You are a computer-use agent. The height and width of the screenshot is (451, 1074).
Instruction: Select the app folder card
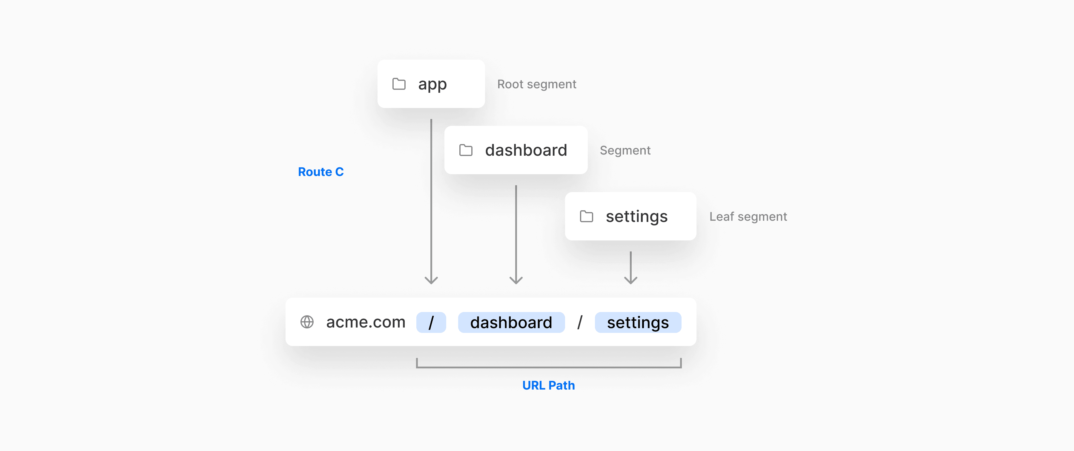click(x=431, y=84)
